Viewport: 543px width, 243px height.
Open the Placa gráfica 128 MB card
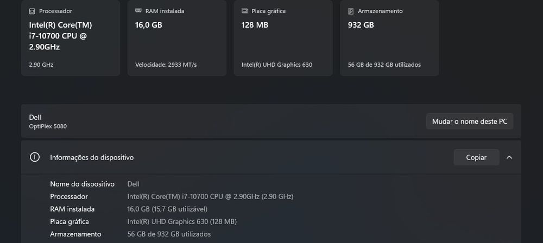[283, 38]
